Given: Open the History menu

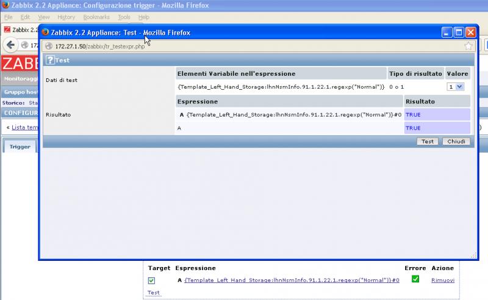Looking at the screenshot, I should [66, 17].
